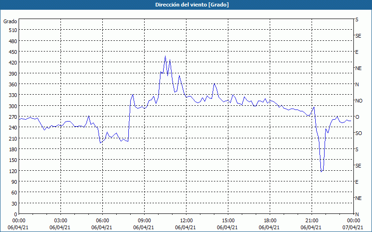The image size is (372, 232).
Task: Click the 21:00 time axis label
Action: coord(312,221)
